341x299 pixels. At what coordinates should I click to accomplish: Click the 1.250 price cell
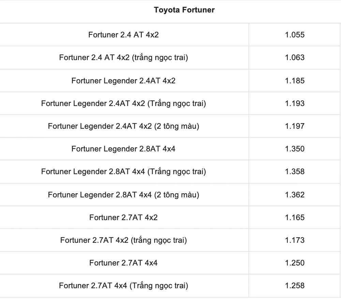pos(295,263)
